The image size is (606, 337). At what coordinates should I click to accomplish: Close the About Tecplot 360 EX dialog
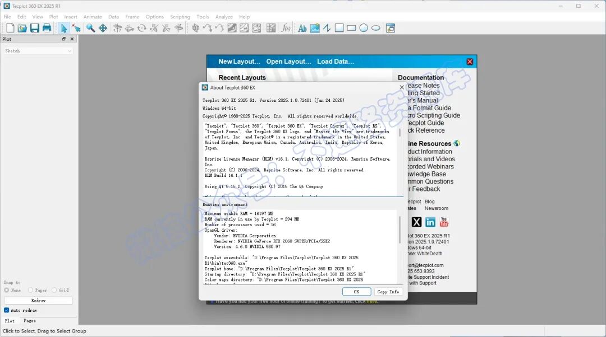coord(402,87)
